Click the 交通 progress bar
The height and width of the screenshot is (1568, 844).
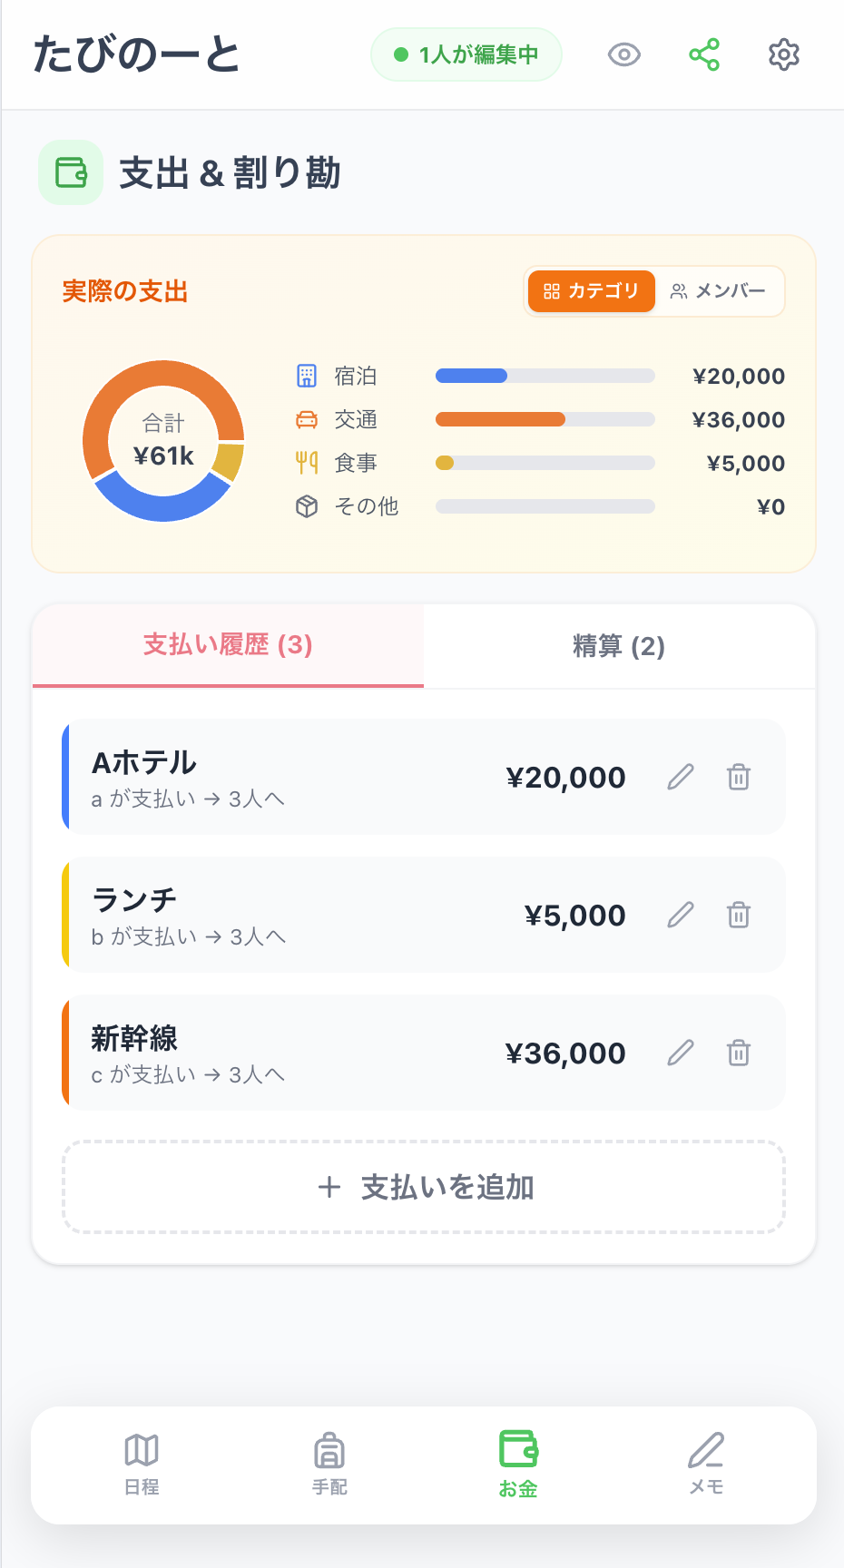[545, 419]
